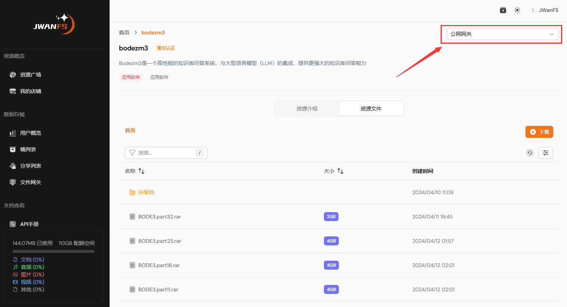Toggle the light/dark theme sun icon
This screenshot has height=307, width=567.
coord(517,10)
